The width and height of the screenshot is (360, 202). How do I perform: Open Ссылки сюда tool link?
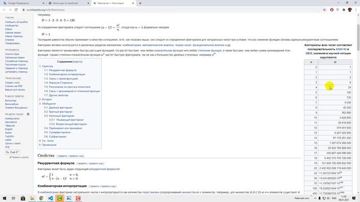[x=12, y=54]
